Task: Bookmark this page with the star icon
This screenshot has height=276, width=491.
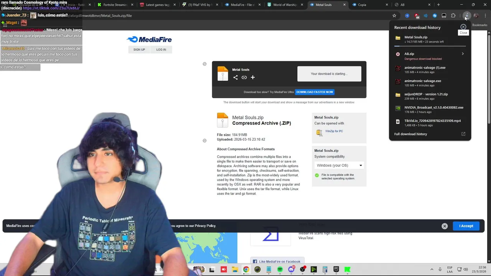Action: pos(394,16)
